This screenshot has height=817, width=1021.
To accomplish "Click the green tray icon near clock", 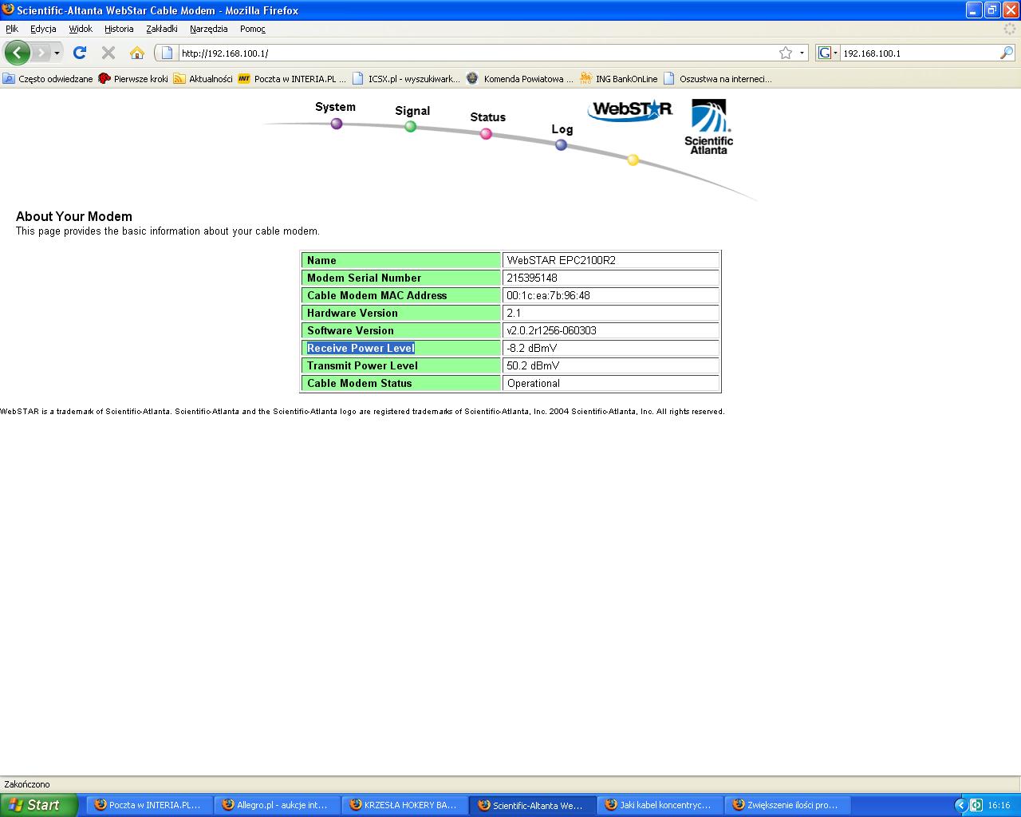I will [976, 805].
